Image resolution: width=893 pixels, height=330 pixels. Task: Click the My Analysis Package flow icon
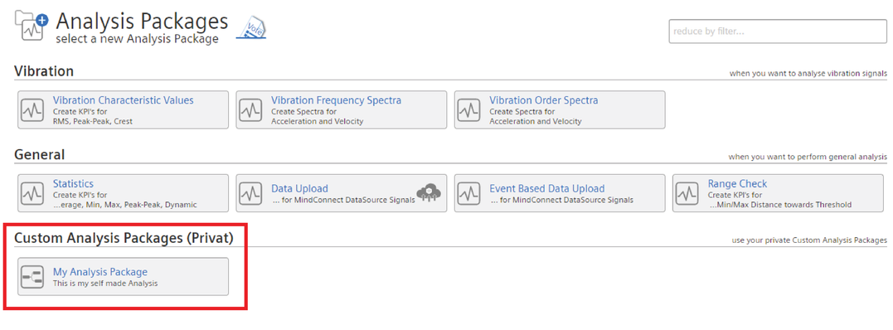(x=32, y=277)
